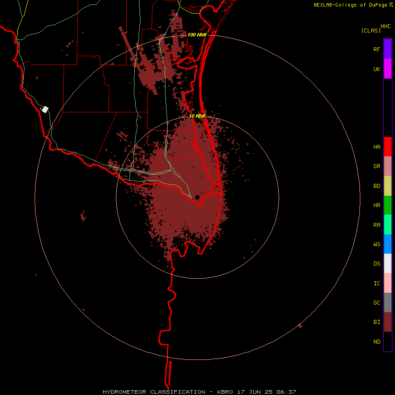This screenshot has width=395, height=395.
Task: Click the HR legend label
Action: tap(377, 205)
